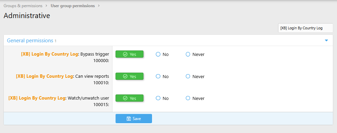Select No for Watch/unwatch user
Screen dimensions: 337x133
pos(162,98)
